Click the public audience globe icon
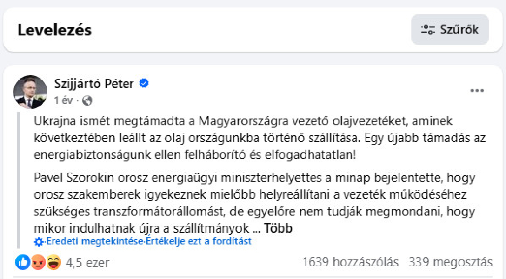The height and width of the screenshot is (279, 506). 87,100
